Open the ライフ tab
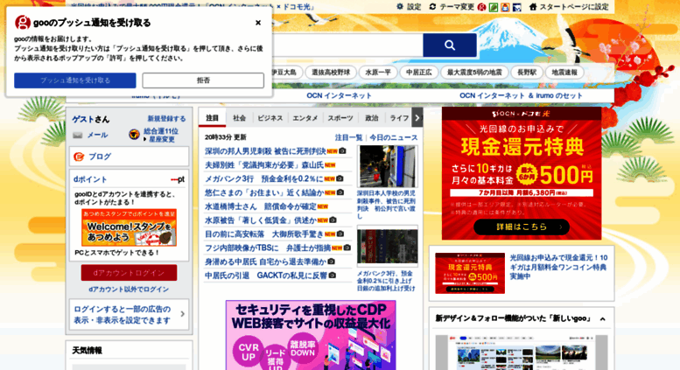Screen dimensions: 680x370 (x=399, y=118)
